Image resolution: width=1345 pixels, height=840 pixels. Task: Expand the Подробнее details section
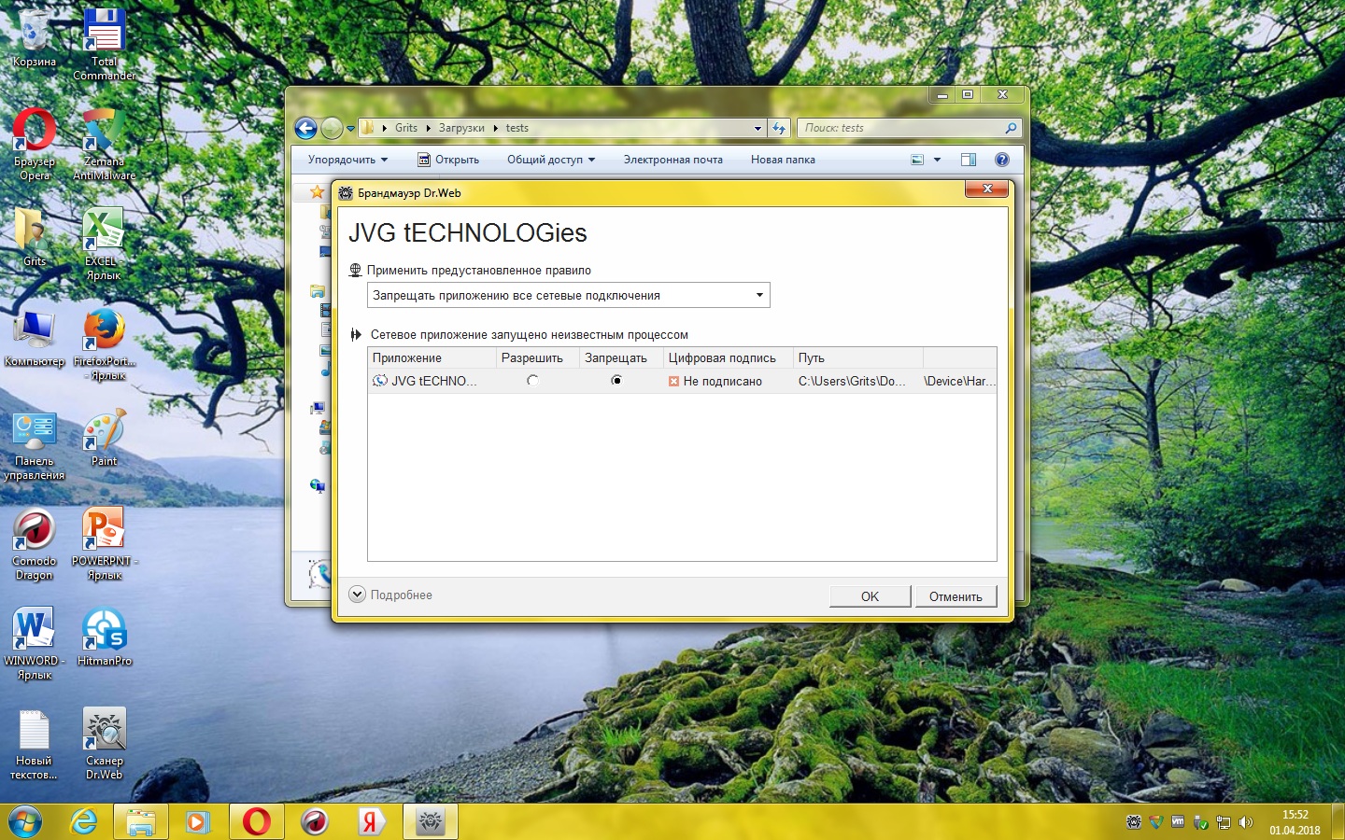(x=391, y=595)
